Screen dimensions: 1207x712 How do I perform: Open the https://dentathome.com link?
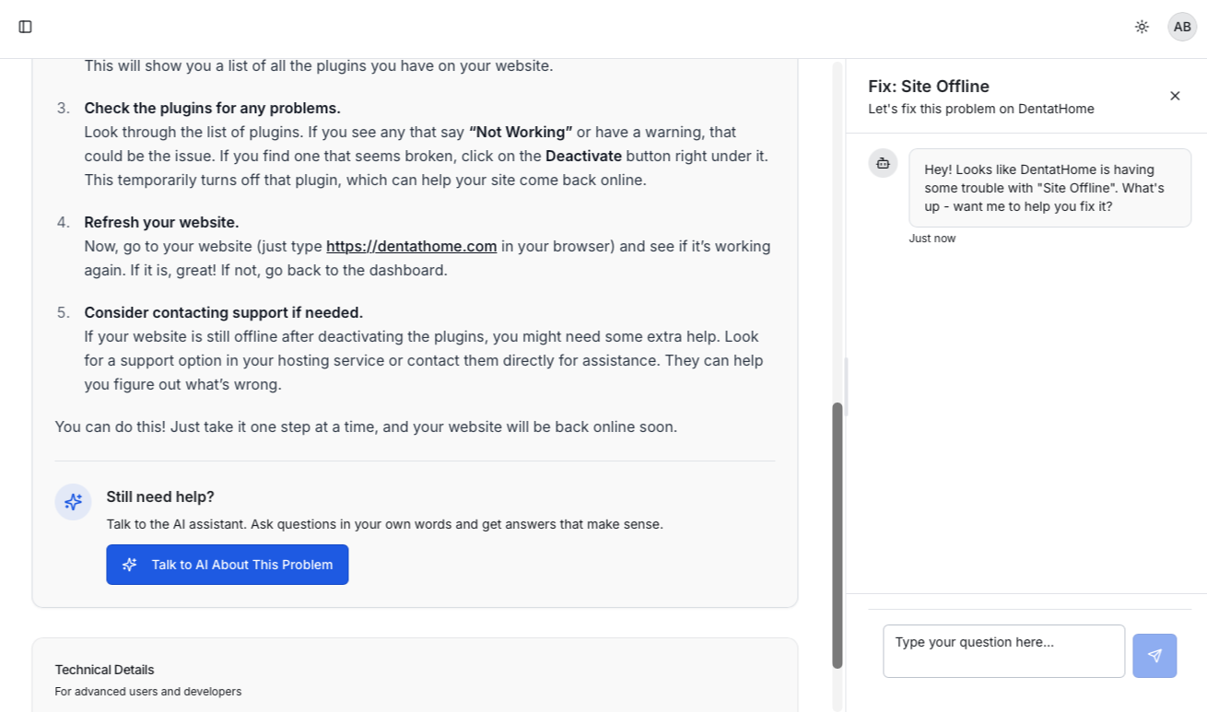(411, 246)
